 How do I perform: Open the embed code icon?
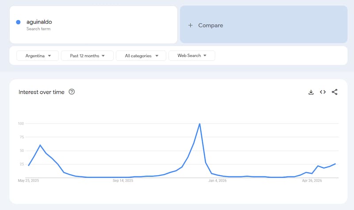[323, 92]
